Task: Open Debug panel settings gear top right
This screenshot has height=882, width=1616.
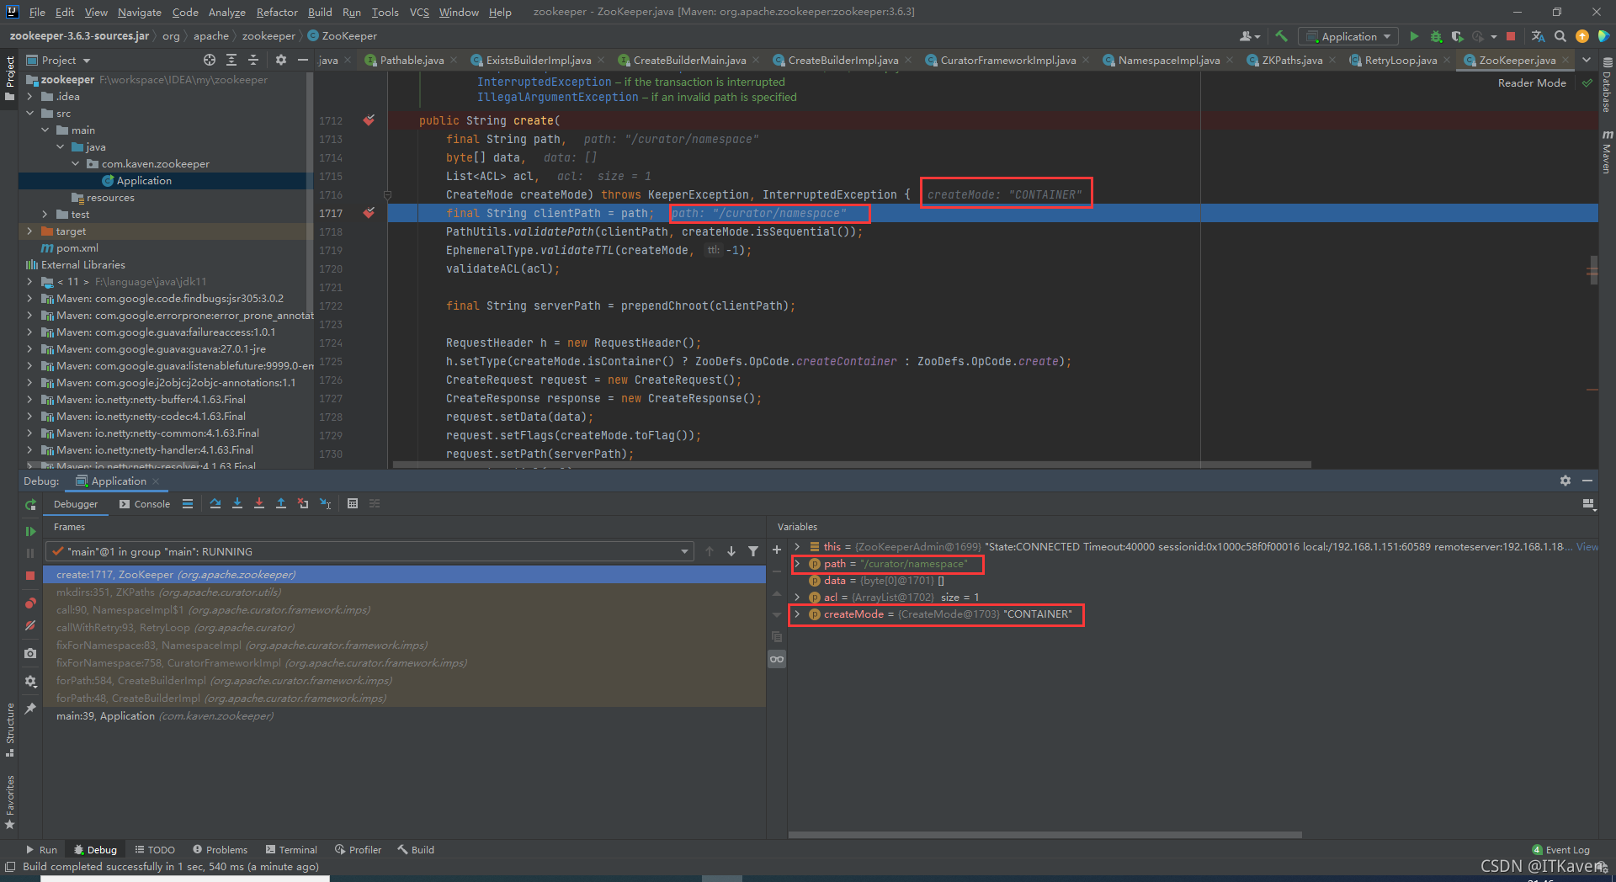Action: (1565, 481)
